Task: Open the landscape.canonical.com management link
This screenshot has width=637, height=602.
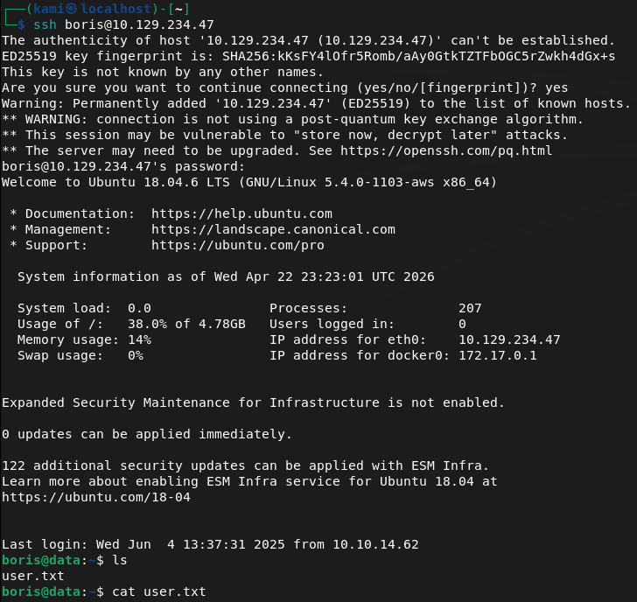Action: pos(273,229)
